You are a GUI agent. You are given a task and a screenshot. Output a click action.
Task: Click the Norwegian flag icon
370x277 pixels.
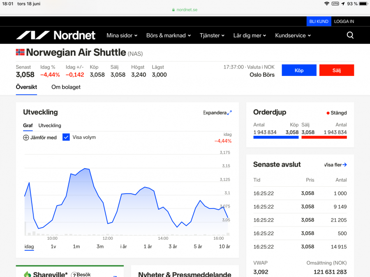[20, 53]
